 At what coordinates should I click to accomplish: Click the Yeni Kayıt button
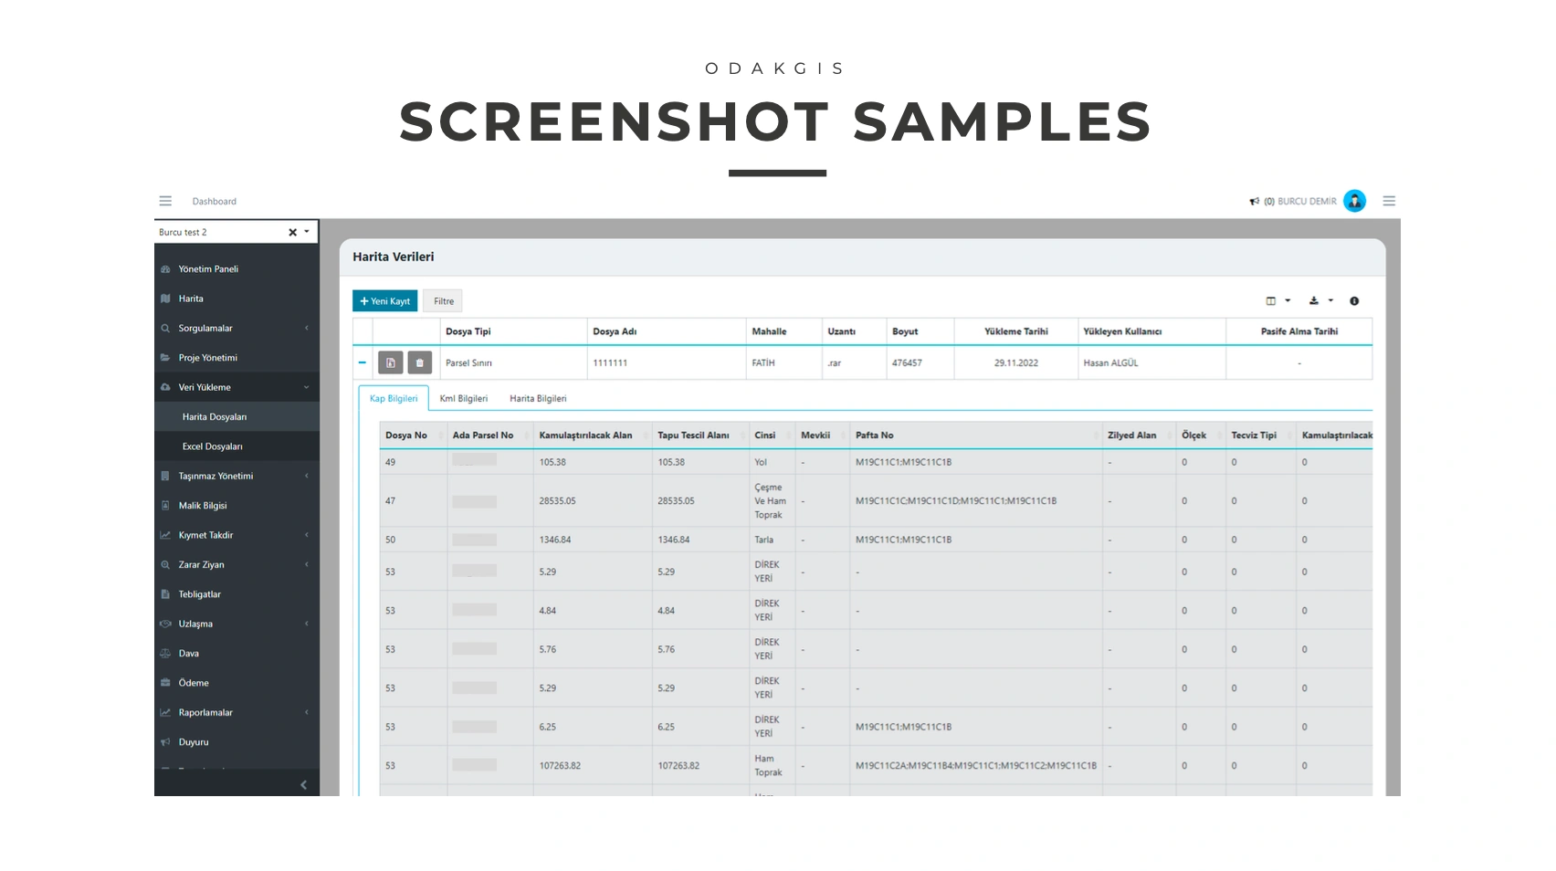(384, 301)
